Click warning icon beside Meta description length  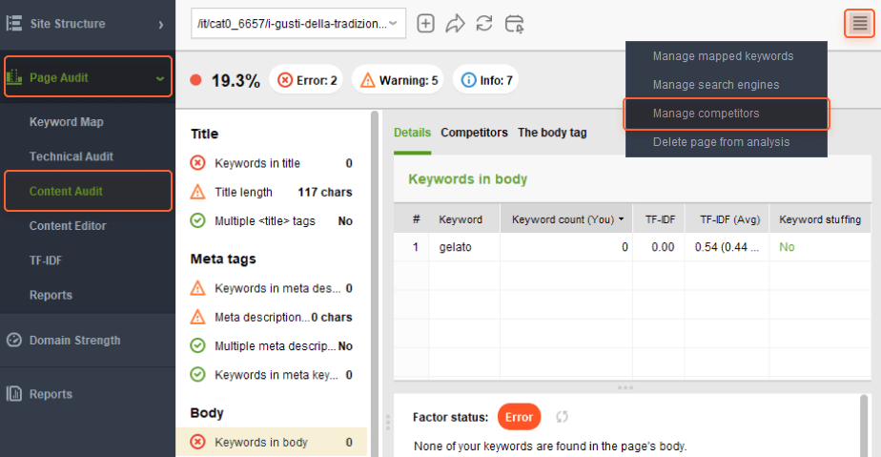(x=197, y=317)
